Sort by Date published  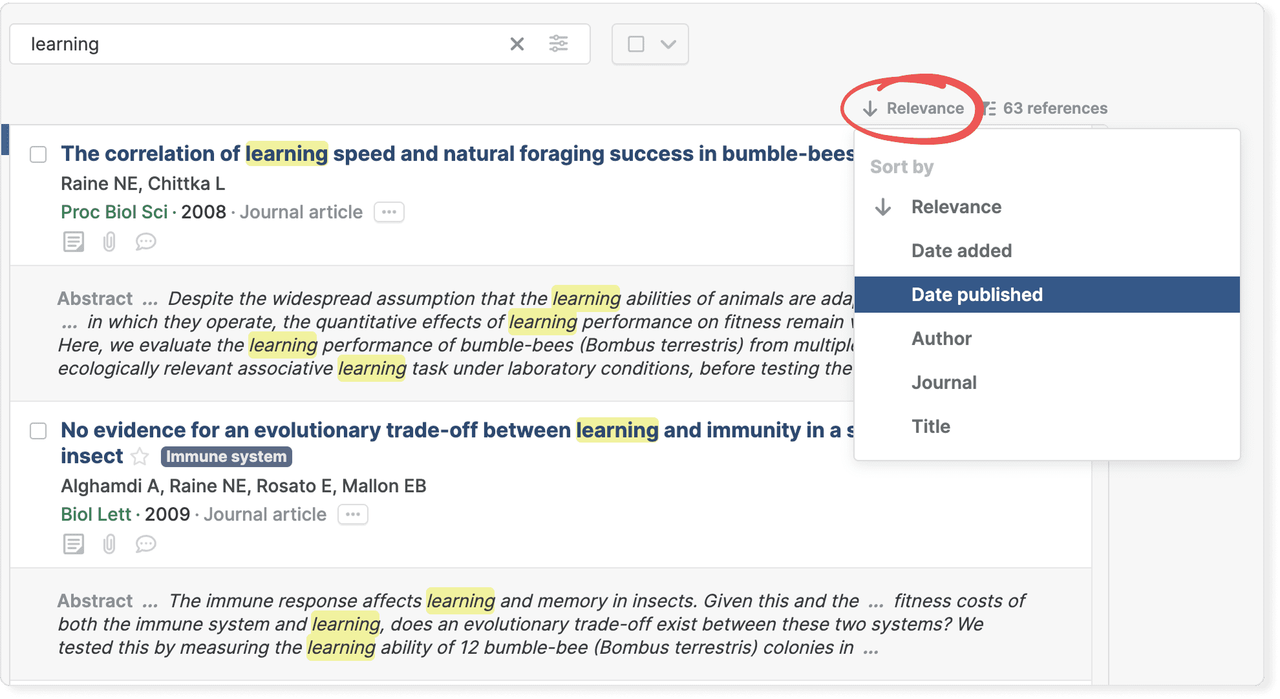[976, 295]
